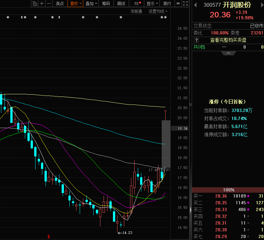Click the pink diamond beside 买三 volume 486
The height and width of the screenshot is (240, 264).
pyautogui.click(x=248, y=209)
